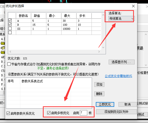Image resolution: width=148 pixels, height=123 pixels.
Task: Click the 最小 column header
Action: [54, 16]
